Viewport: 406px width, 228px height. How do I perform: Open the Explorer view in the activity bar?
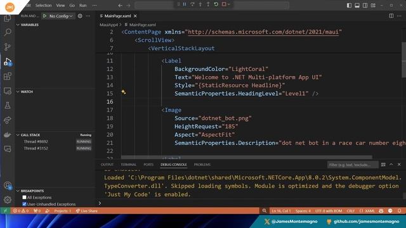(8, 18)
